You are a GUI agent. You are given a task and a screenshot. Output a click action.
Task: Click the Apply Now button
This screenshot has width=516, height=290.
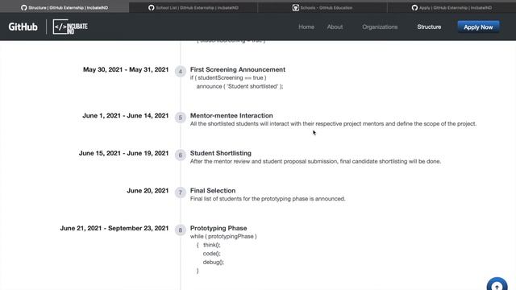point(478,27)
